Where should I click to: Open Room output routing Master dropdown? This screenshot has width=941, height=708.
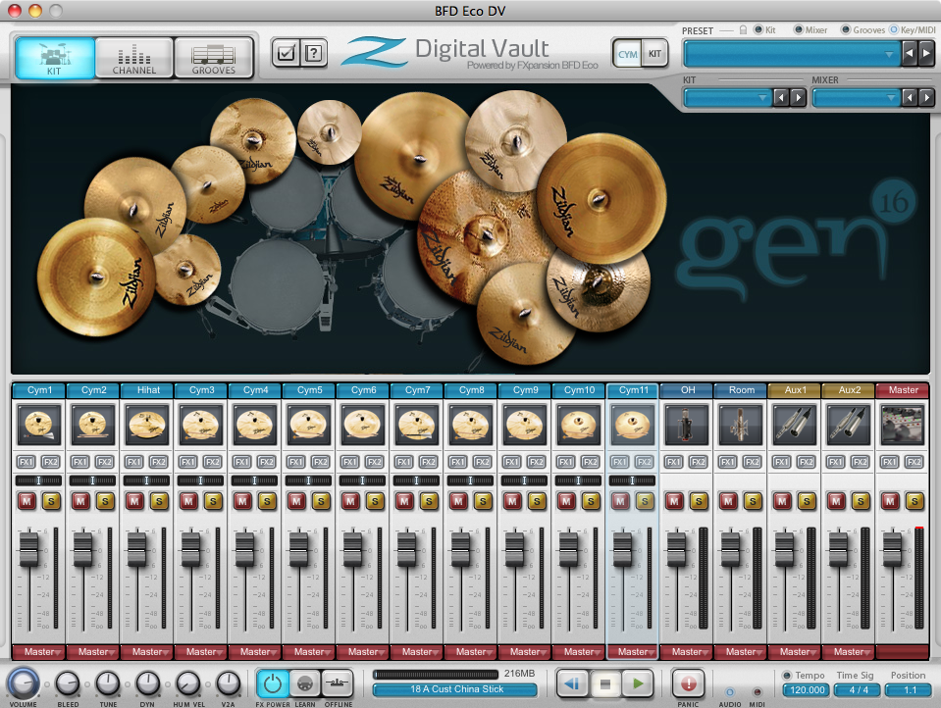(x=741, y=651)
